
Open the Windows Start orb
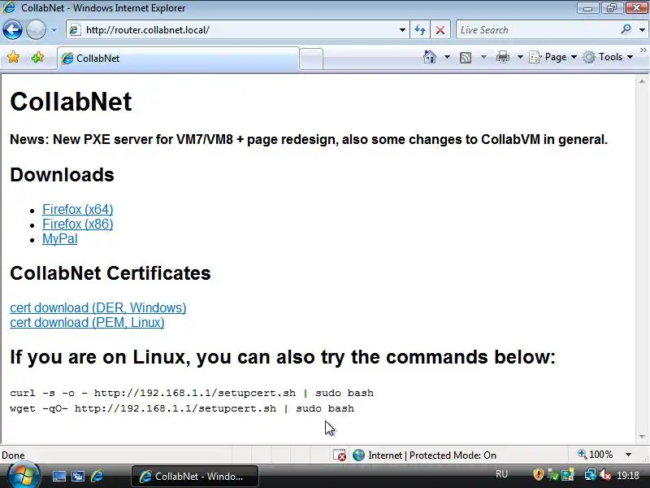pos(24,476)
